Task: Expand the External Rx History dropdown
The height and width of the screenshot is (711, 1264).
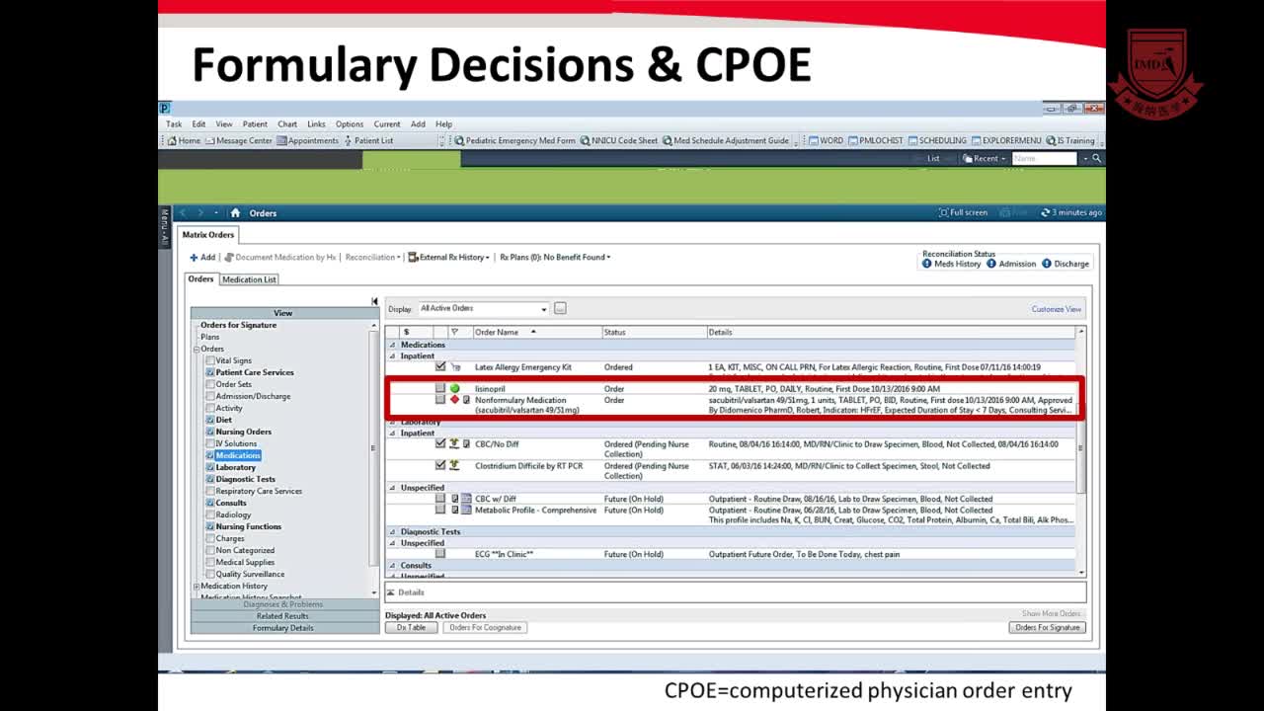Action: (488, 258)
